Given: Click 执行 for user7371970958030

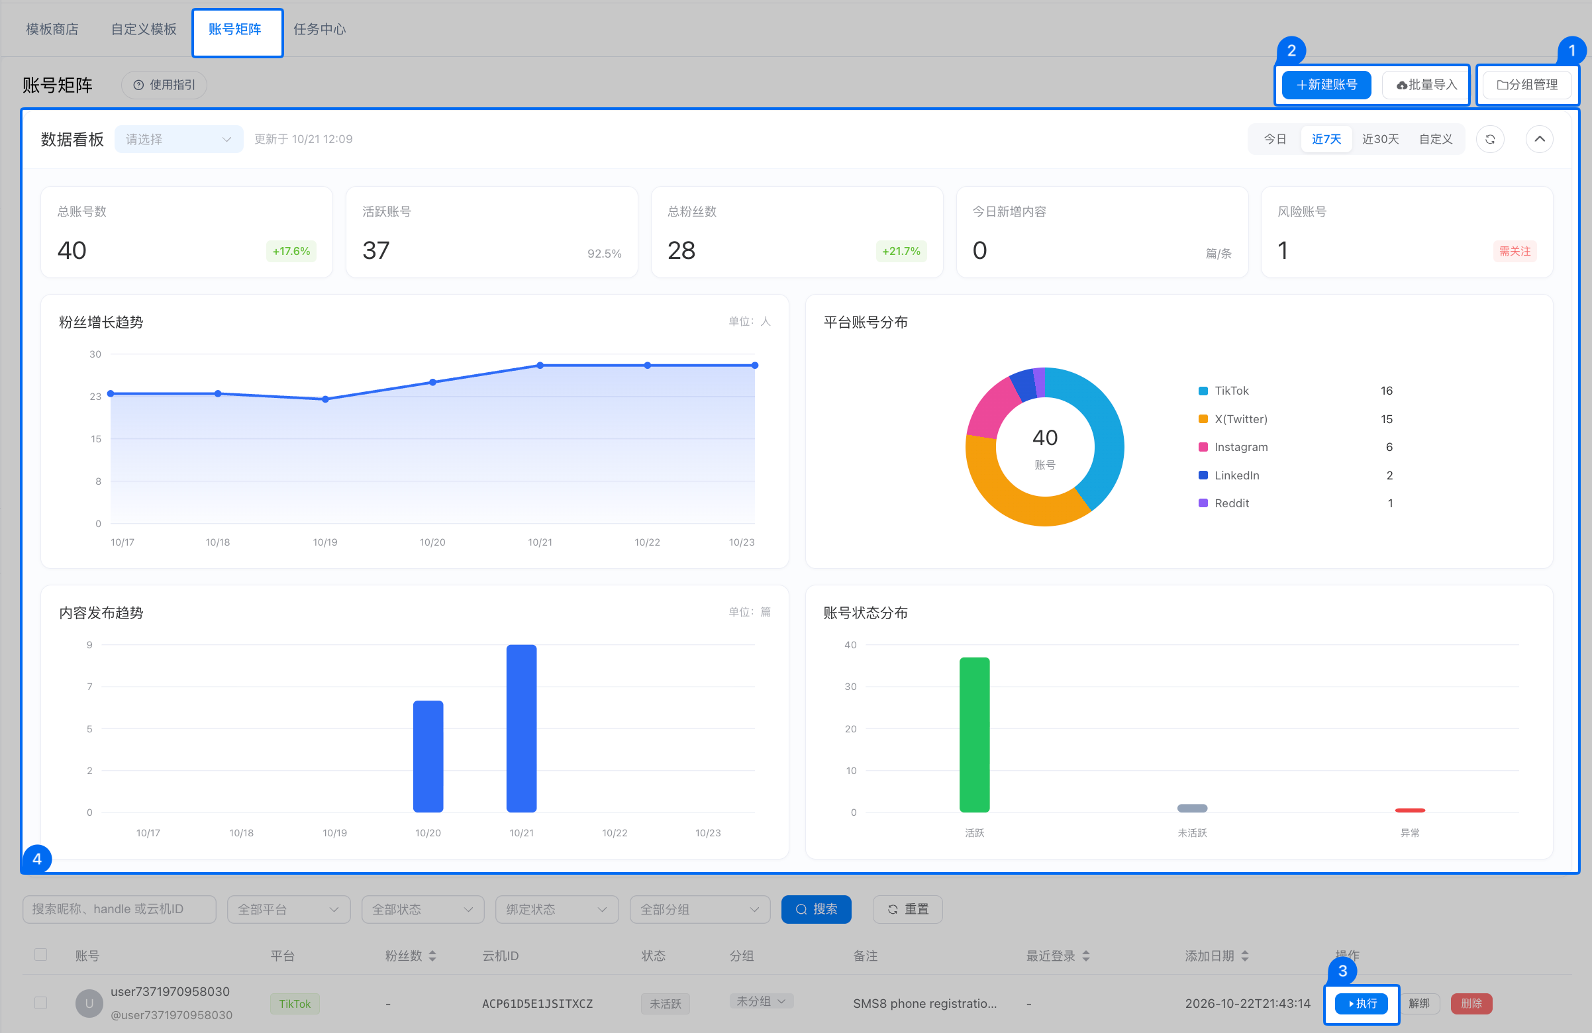Looking at the screenshot, I should pos(1362,1004).
